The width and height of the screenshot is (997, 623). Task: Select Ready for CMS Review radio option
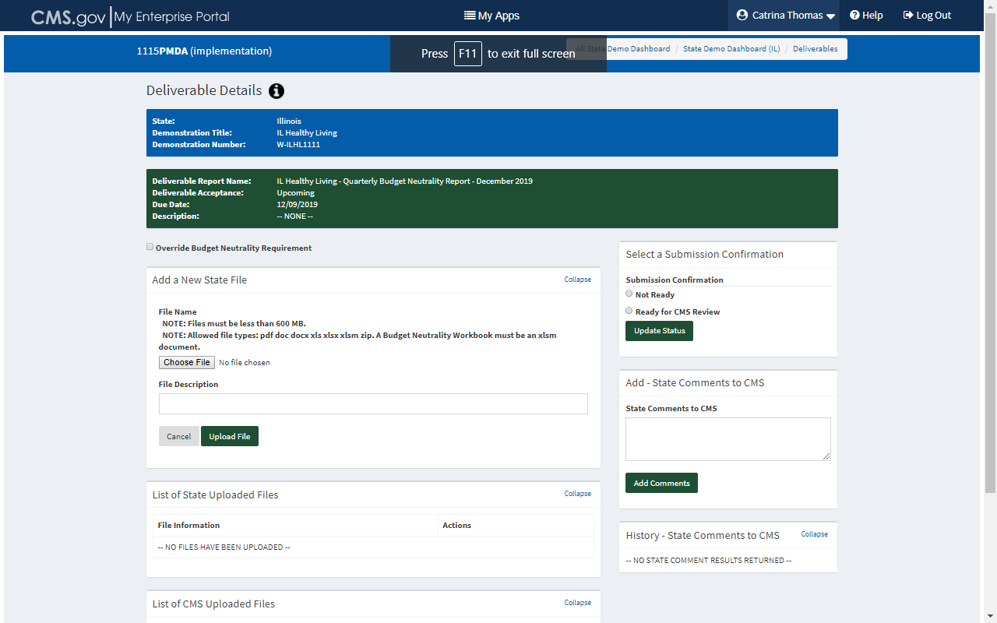(629, 311)
